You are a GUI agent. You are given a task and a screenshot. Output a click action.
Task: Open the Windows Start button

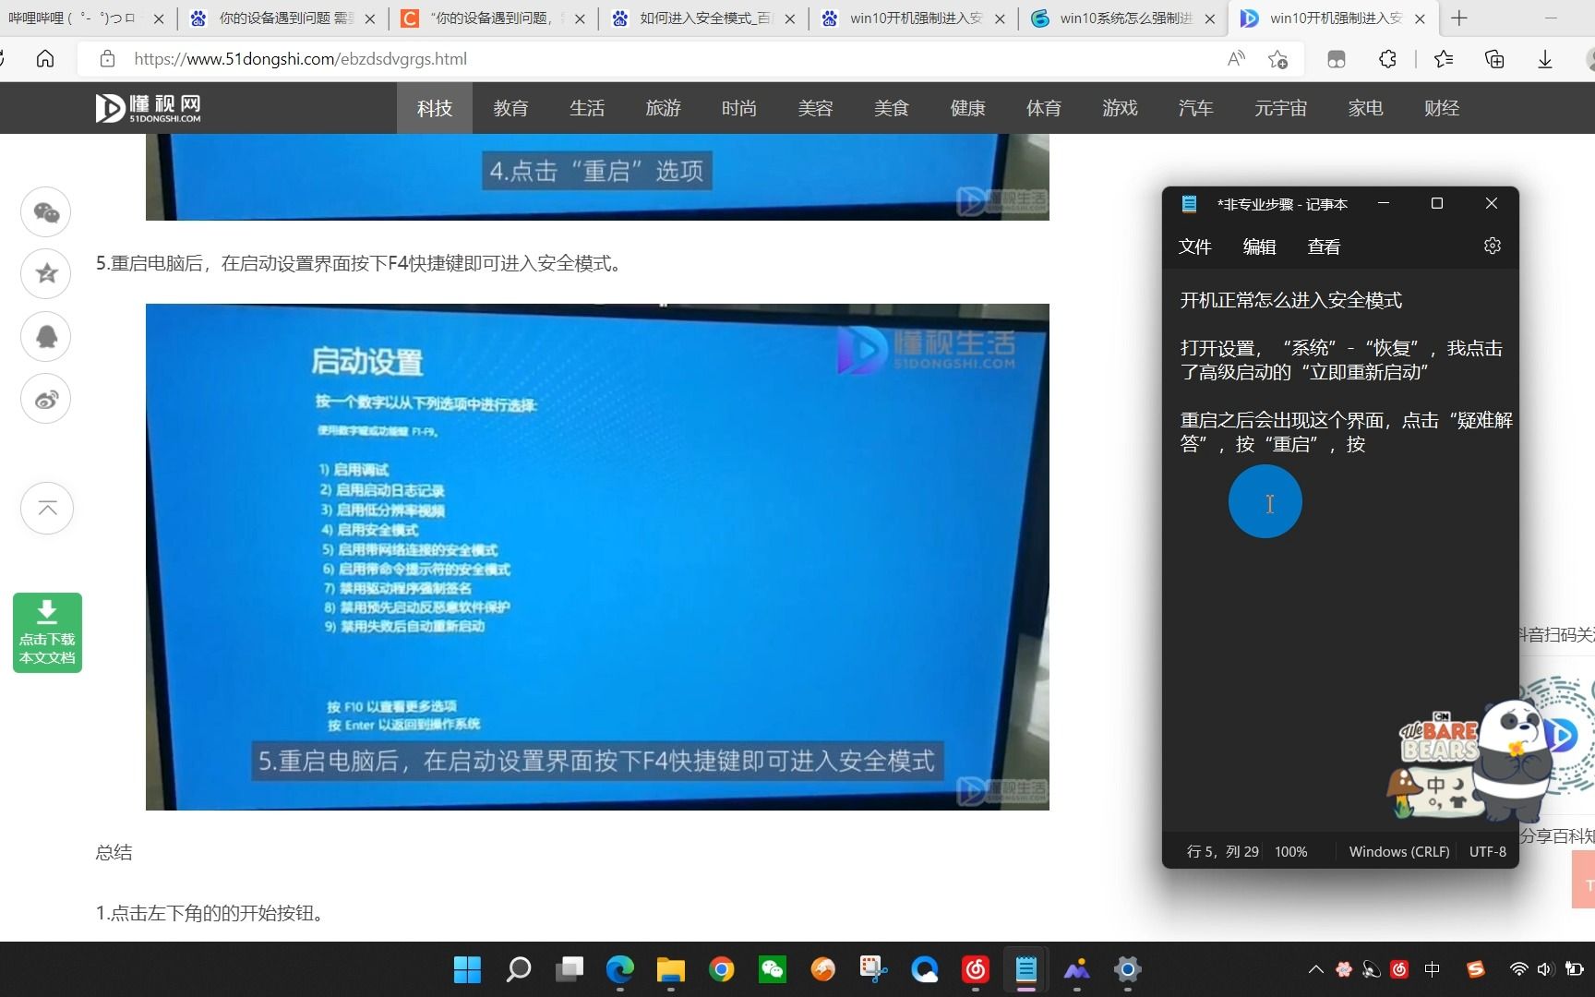[x=467, y=969]
